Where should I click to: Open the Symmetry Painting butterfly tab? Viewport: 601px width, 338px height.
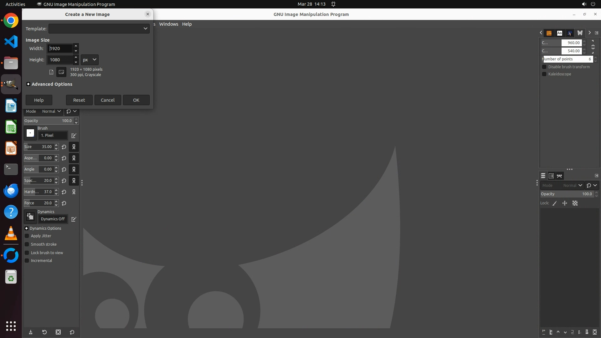point(580,33)
